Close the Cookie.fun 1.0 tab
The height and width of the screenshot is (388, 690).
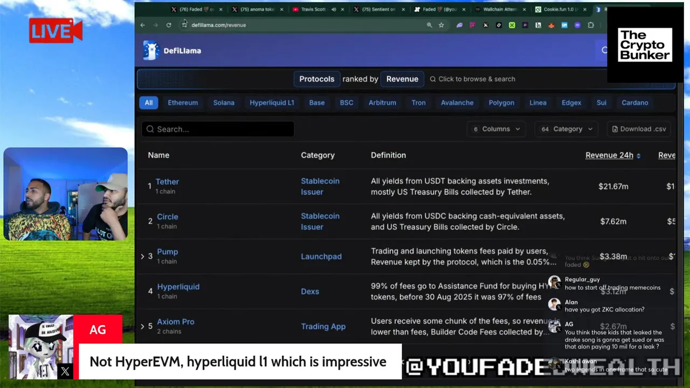point(585,9)
